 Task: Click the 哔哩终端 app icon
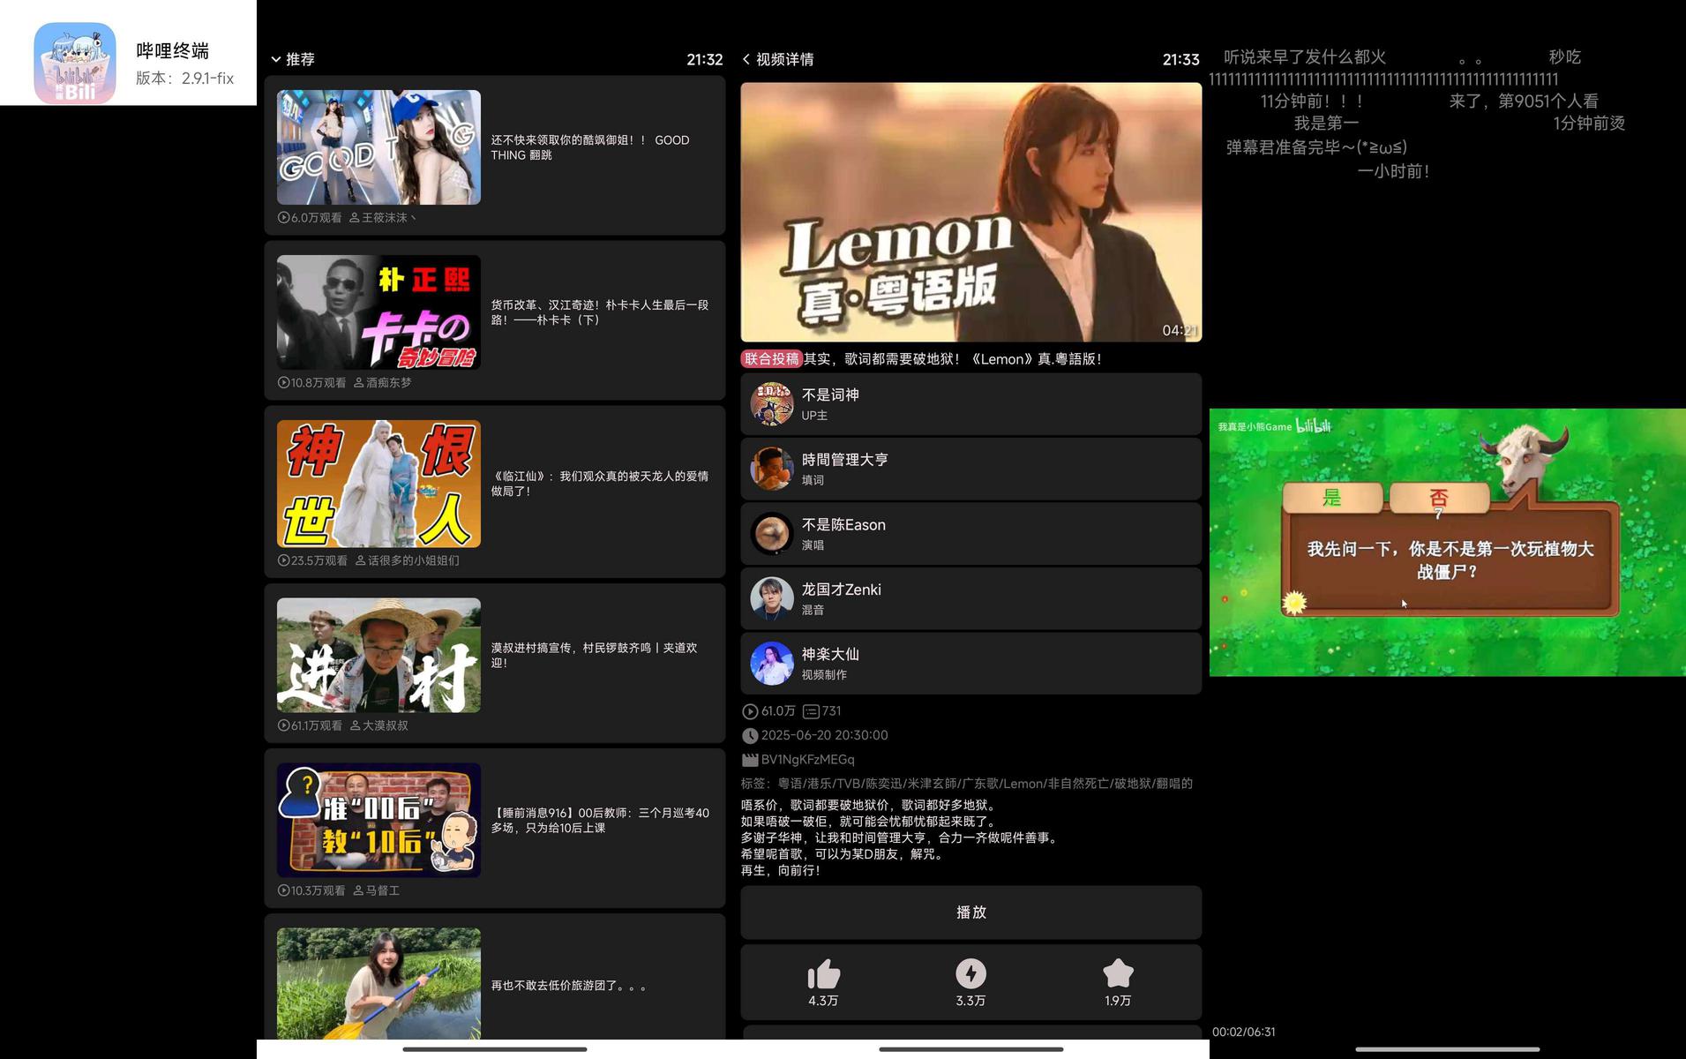pyautogui.click(x=75, y=64)
